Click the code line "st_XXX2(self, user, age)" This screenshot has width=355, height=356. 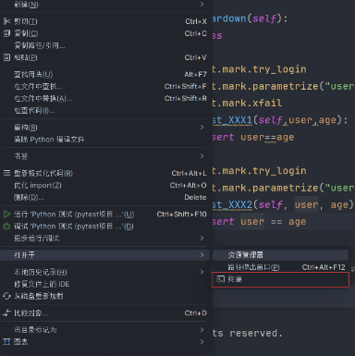[283, 204]
